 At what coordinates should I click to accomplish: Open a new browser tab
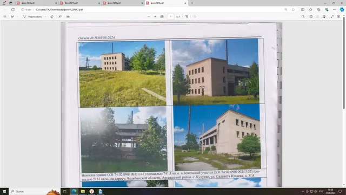[x=192, y=3]
